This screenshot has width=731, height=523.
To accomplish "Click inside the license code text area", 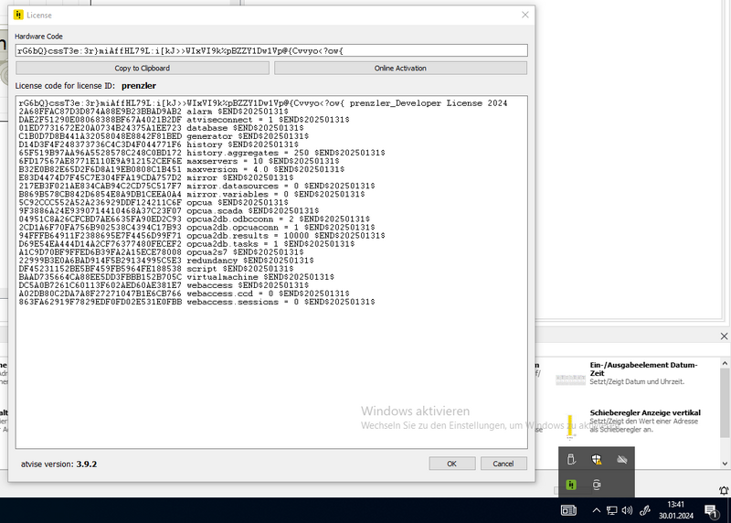I will click(271, 366).
